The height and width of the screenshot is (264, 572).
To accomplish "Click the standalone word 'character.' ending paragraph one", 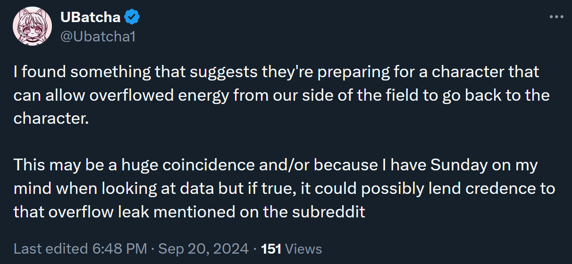I will tap(51, 119).
